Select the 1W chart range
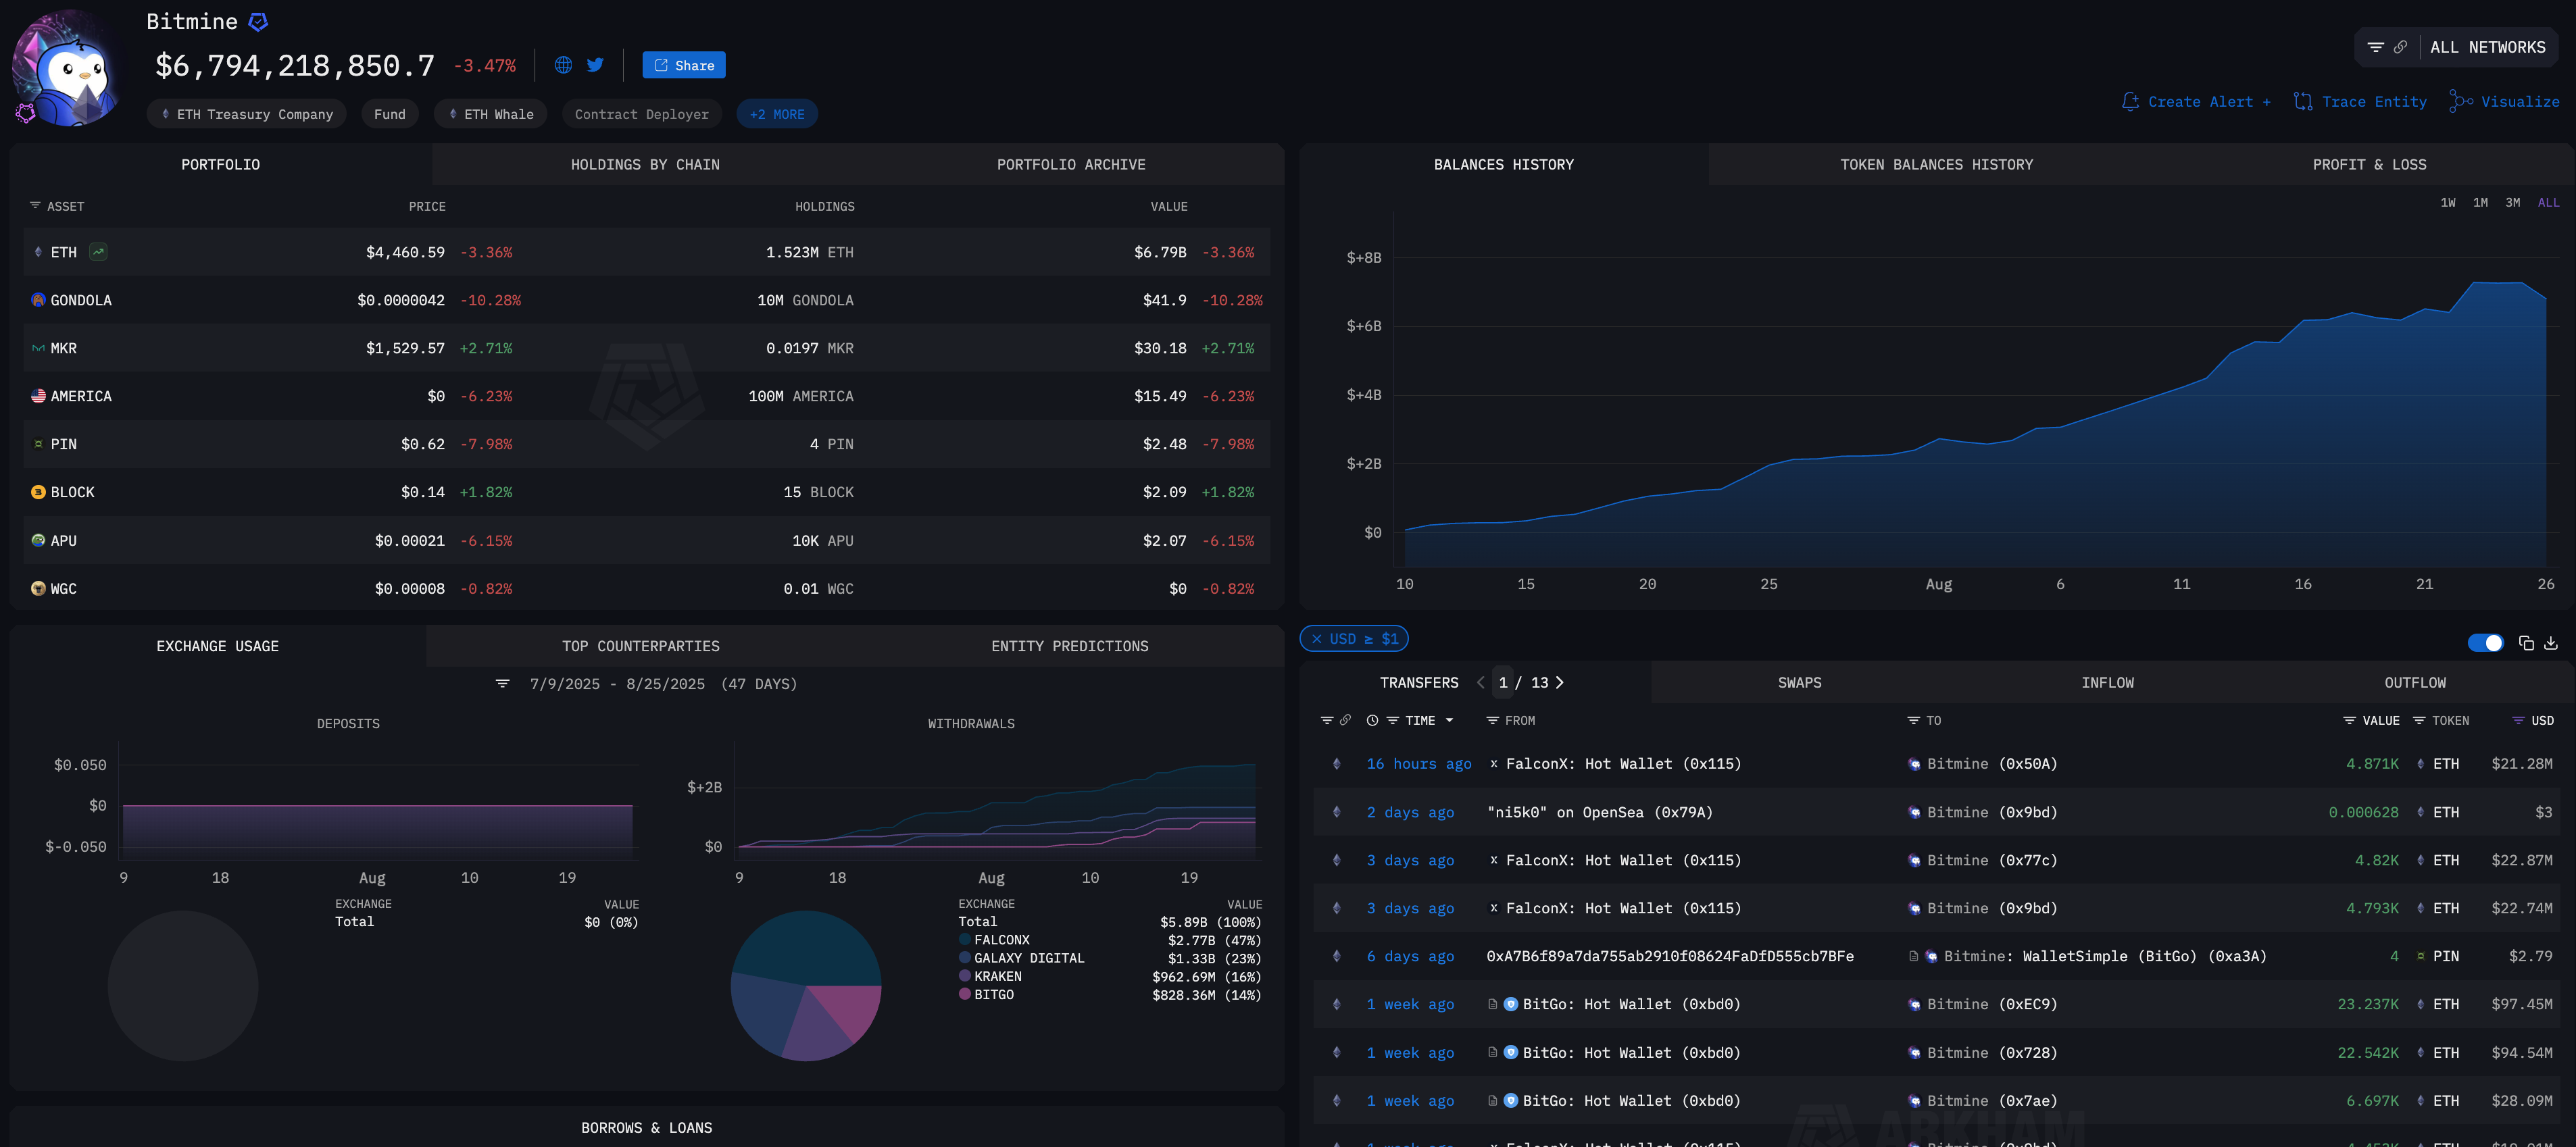Viewport: 2576px width, 1147px height. [2447, 203]
